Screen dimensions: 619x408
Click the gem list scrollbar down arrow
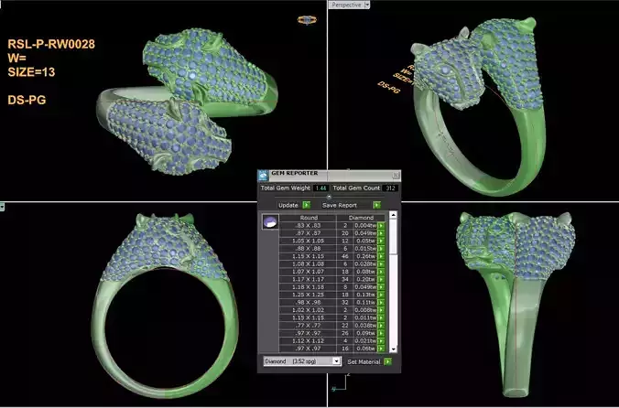[393, 349]
